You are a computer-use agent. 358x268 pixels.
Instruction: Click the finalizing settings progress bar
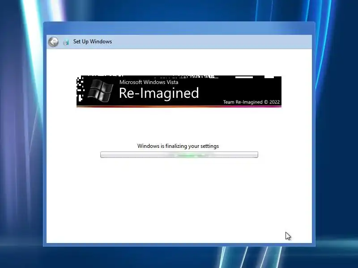coord(179,155)
